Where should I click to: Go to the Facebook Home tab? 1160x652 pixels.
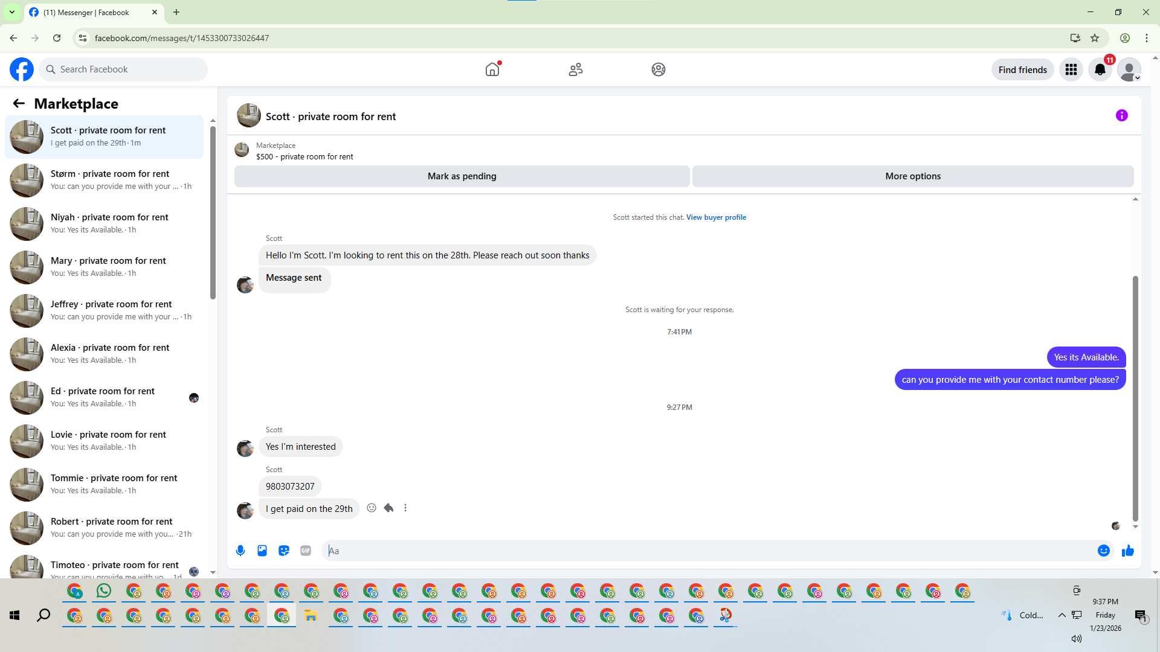pos(492,69)
